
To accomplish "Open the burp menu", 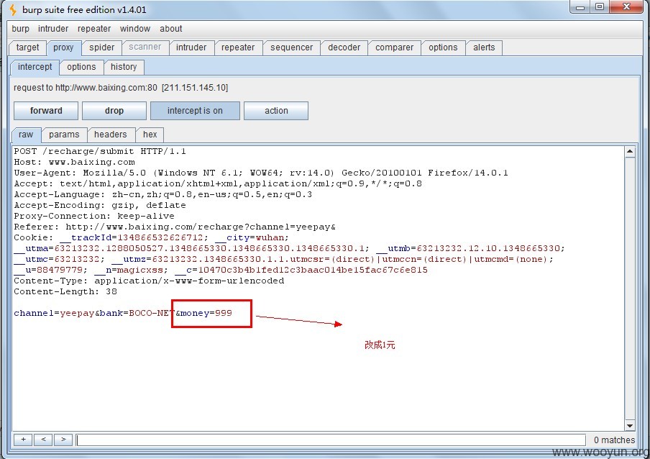I will click(20, 29).
